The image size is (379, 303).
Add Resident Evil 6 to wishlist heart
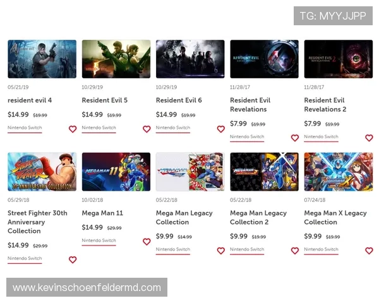[220, 129]
